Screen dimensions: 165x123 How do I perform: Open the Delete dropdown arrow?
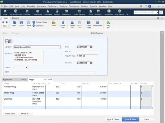click(28, 27)
